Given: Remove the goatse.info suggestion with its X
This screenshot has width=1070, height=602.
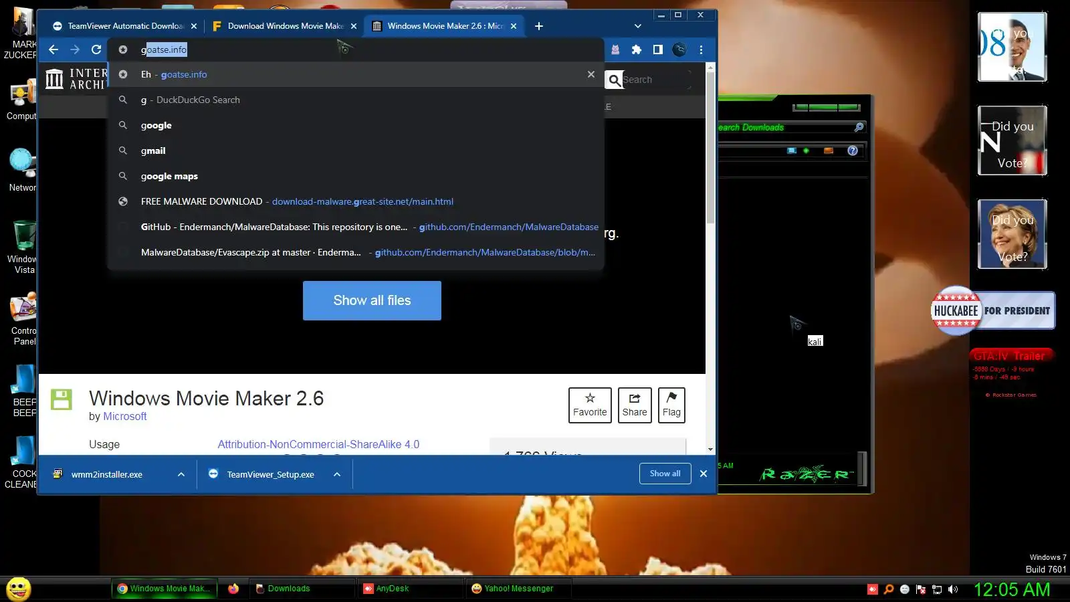Looking at the screenshot, I should 591,74.
